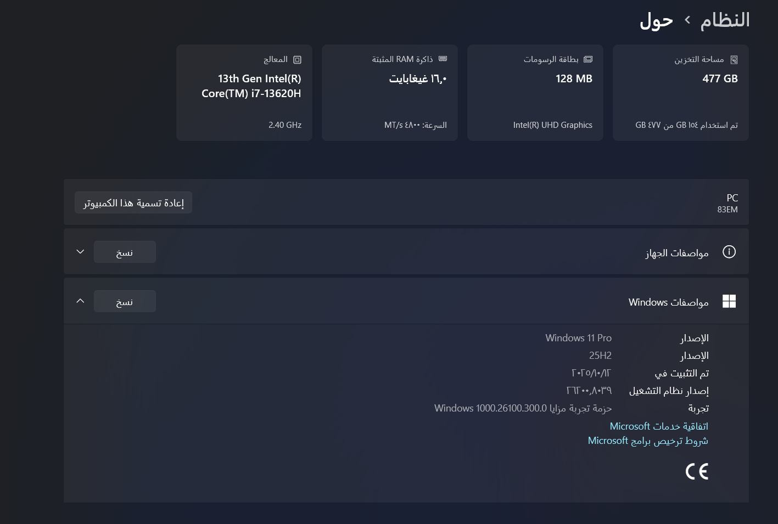Open the اتفاقية خدمات Microsoft link
Screen dimensions: 778x524
point(659,426)
